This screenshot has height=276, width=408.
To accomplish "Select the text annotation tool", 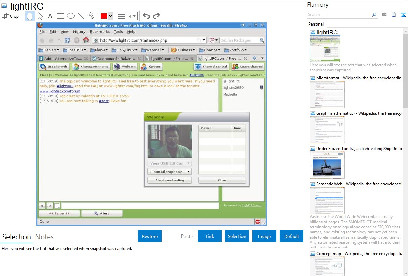I will coord(50,16).
